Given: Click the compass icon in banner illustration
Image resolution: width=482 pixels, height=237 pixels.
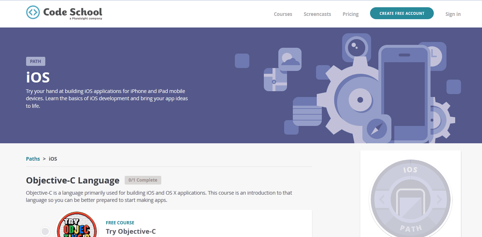Looking at the screenshot, I should (377, 129).
